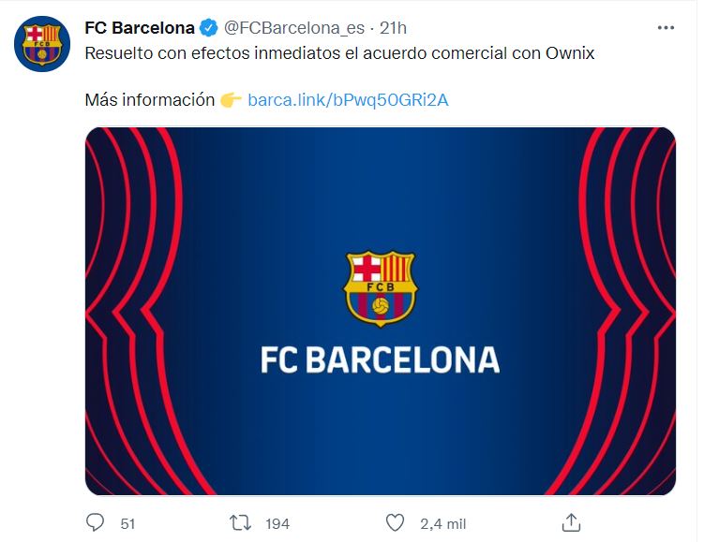Viewport: 704px width, 542px height.
Task: Click the 51 replies count
Action: coord(127,523)
